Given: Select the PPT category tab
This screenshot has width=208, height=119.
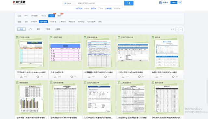Looking at the screenshot, I should tap(26, 16).
